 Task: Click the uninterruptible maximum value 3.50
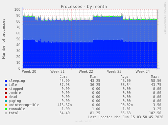coord(157,105)
